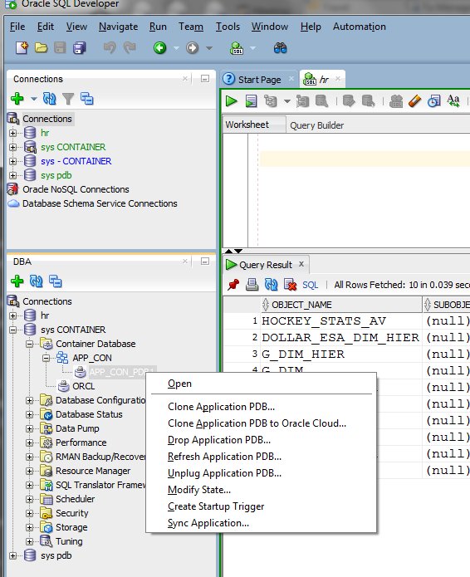Choose Sync Application in context menu

pos(208,523)
